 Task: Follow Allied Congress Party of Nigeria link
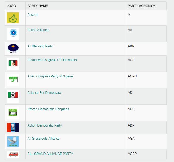point(50,76)
